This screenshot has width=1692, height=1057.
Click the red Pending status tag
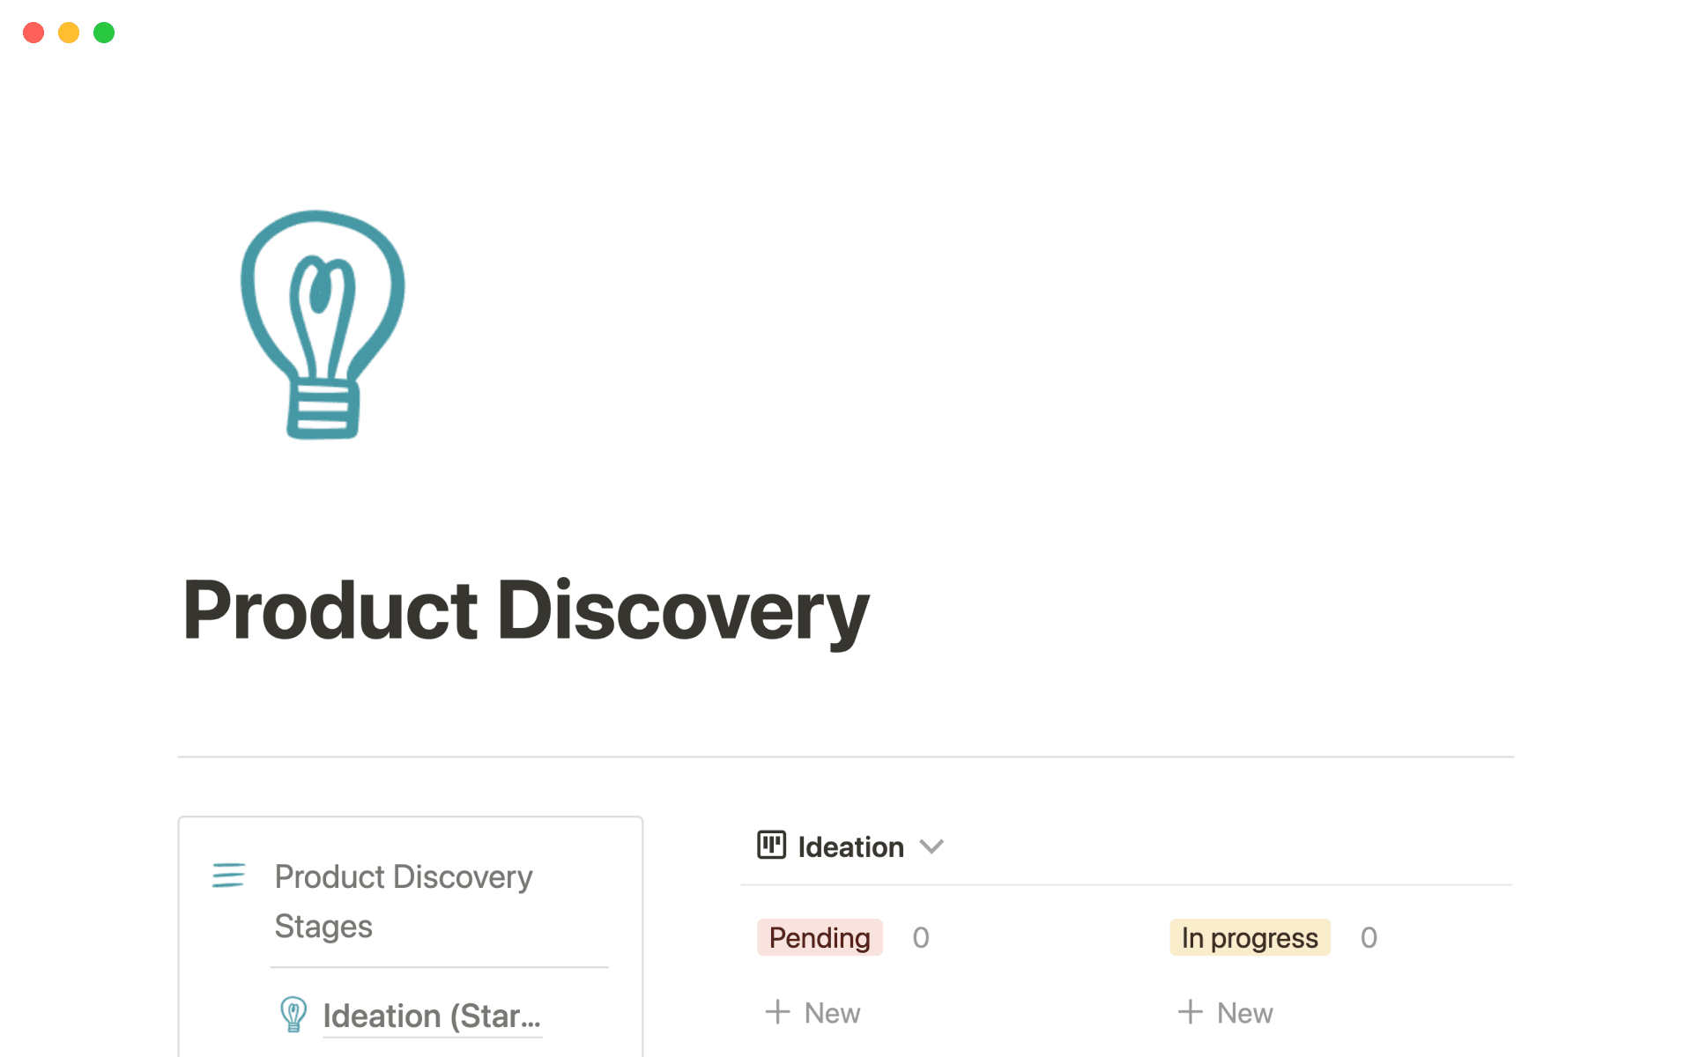click(x=820, y=937)
